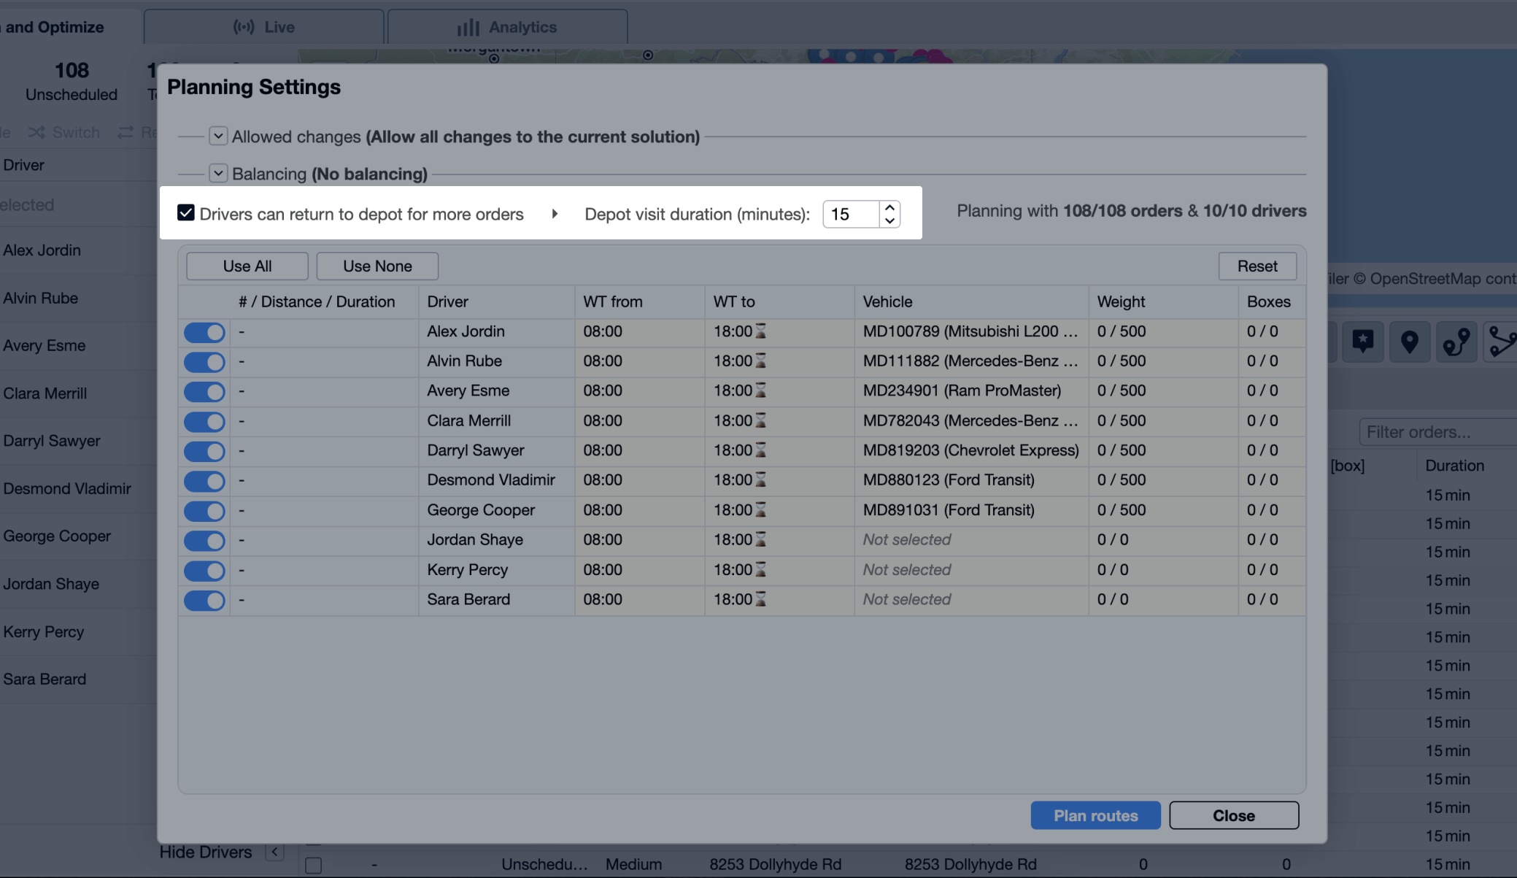Click the Switch shuffle icon

pyautogui.click(x=36, y=132)
